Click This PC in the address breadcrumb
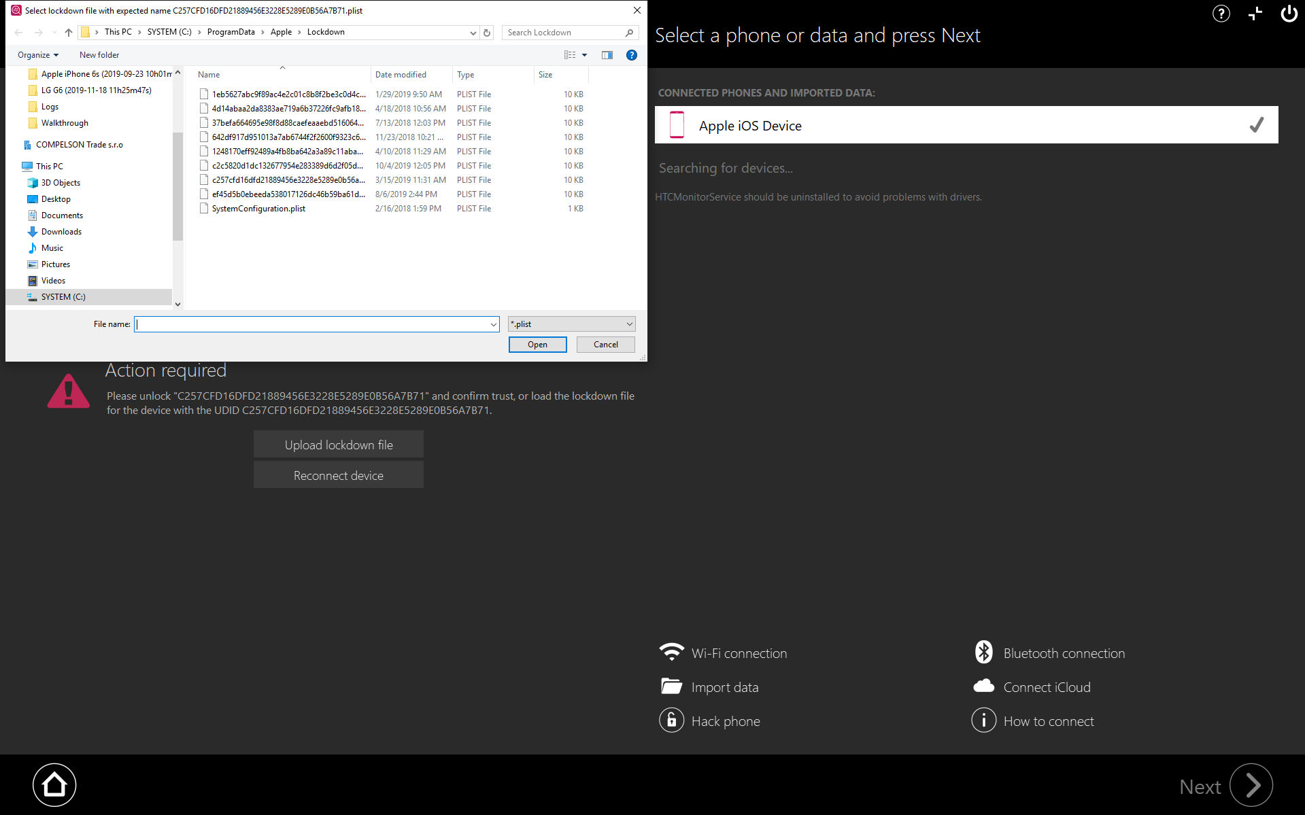This screenshot has height=815, width=1305. [118, 32]
